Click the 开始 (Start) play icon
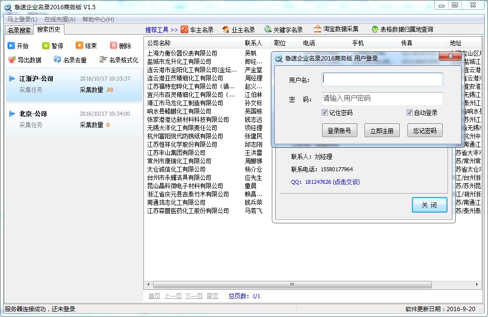The height and width of the screenshot is (317, 488). (11, 46)
